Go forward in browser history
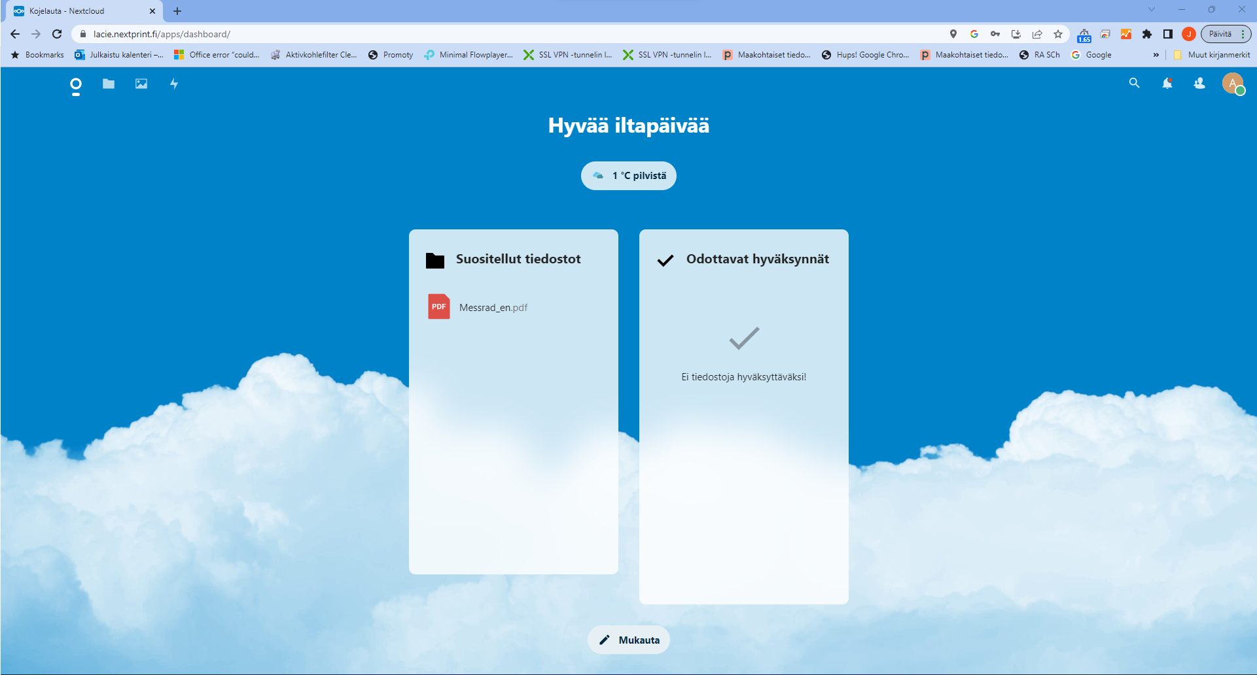Viewport: 1257px width, 675px height. pos(36,34)
